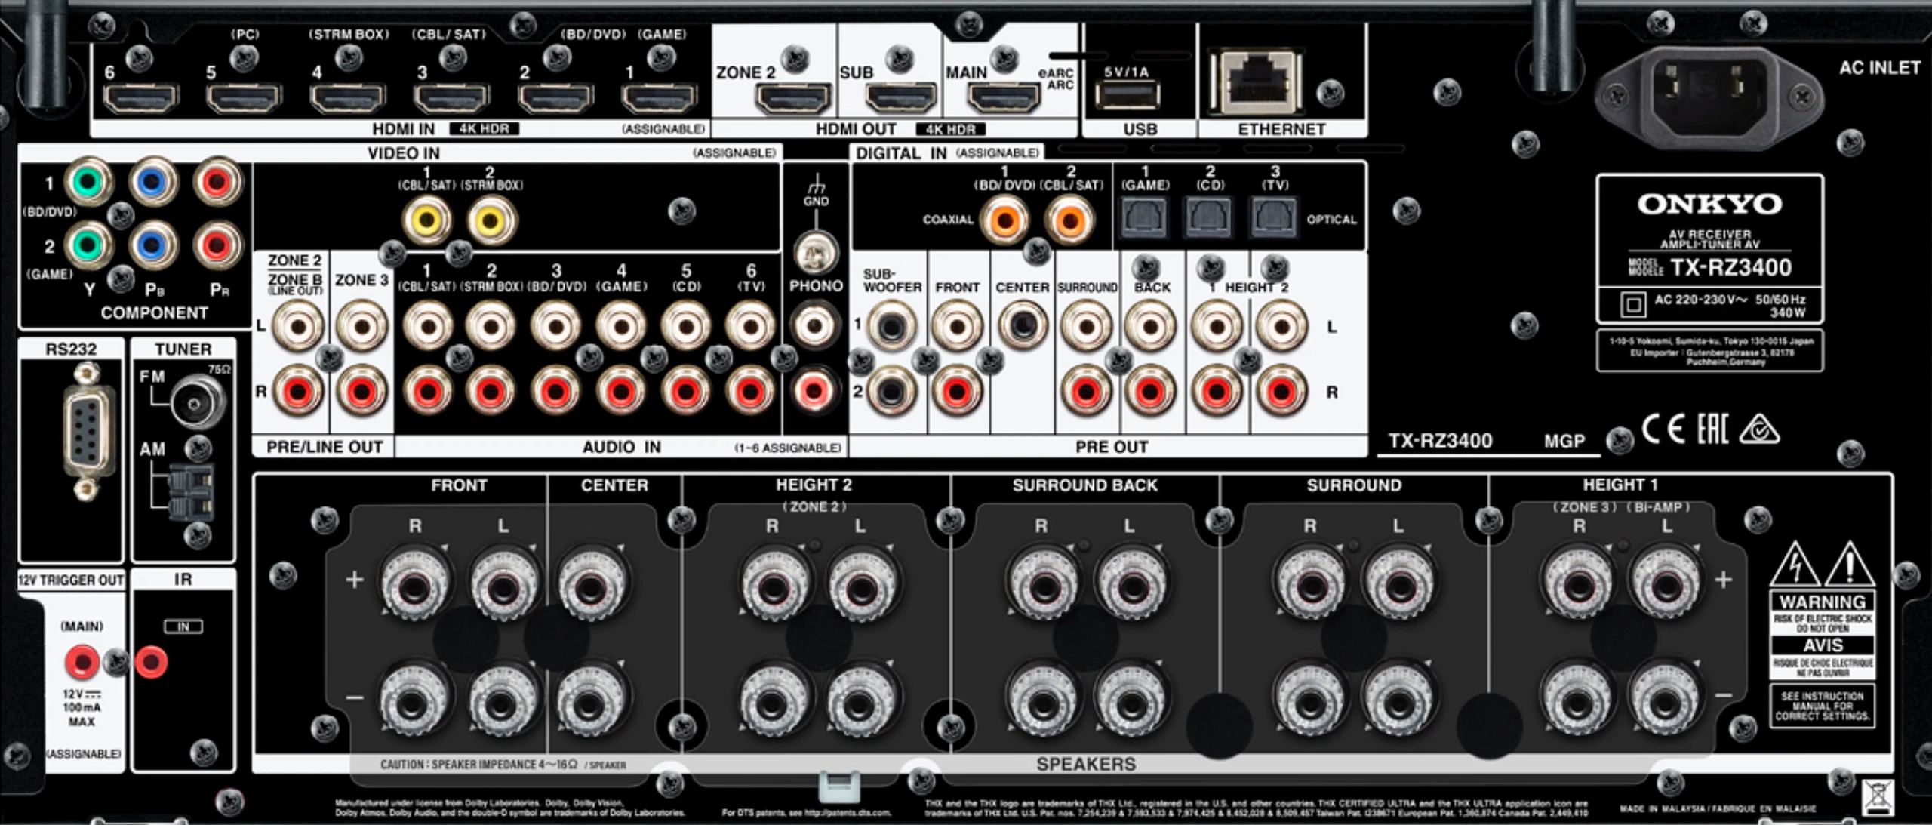The height and width of the screenshot is (825, 1932).
Task: Click the PHONO GND grounding screw
Action: point(816,254)
